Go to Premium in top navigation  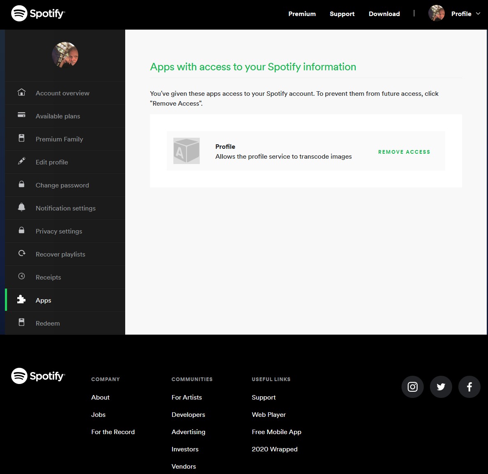pyautogui.click(x=302, y=14)
